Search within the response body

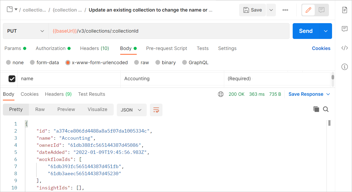click(325, 109)
